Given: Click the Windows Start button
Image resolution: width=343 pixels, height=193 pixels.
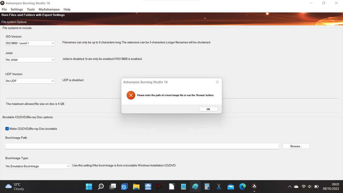Looking at the screenshot, I should point(89,187).
